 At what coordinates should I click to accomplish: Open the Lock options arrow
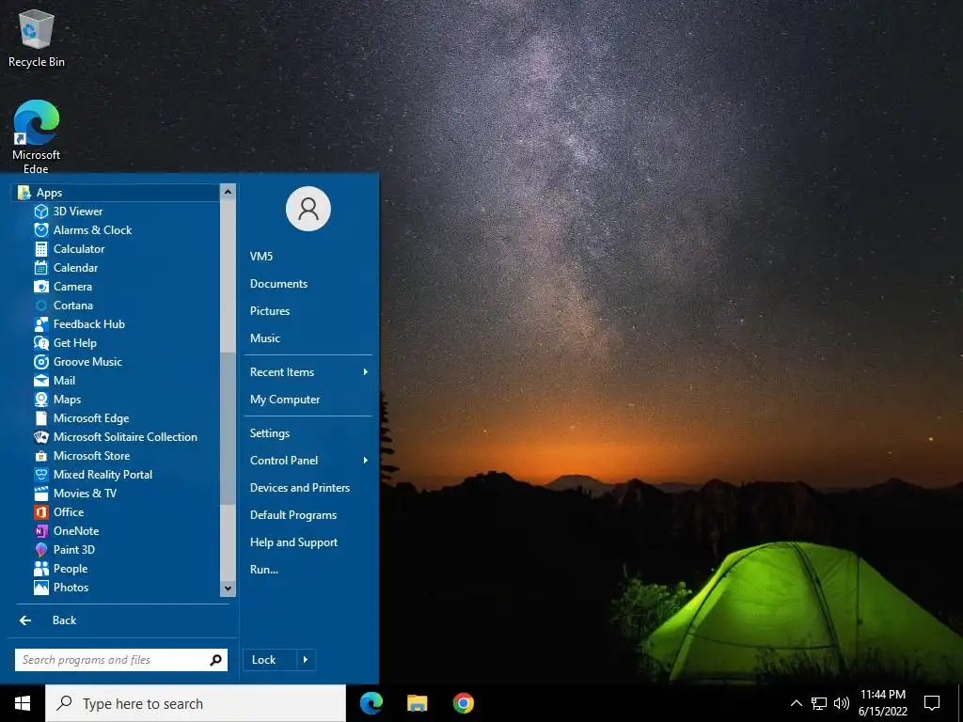click(306, 660)
